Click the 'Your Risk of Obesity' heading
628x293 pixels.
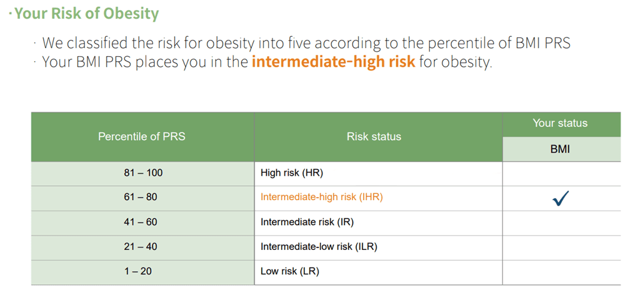click(x=86, y=13)
